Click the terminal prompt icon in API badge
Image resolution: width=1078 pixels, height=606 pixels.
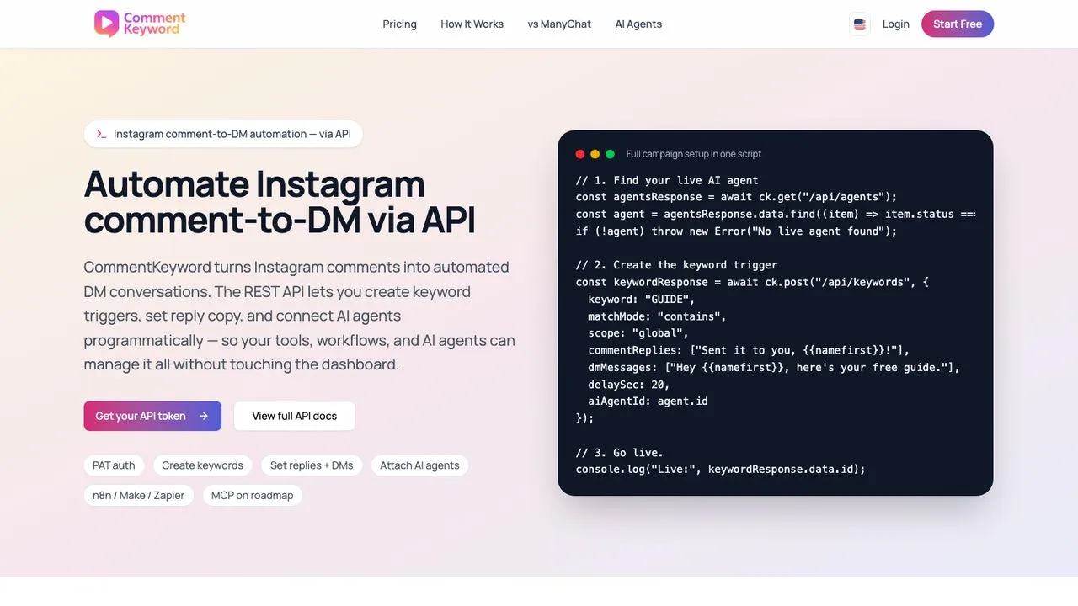(101, 134)
